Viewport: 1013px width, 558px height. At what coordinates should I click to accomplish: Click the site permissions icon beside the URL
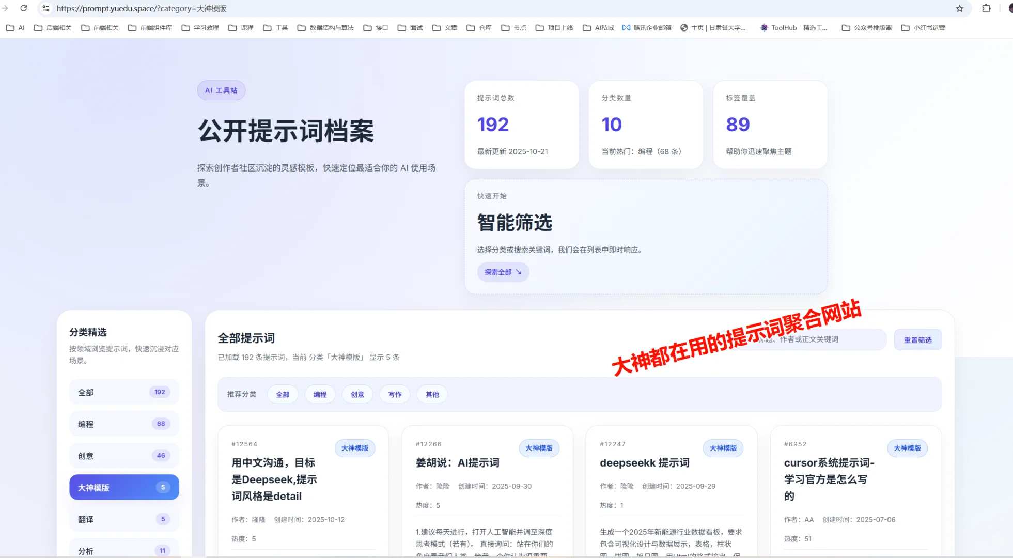point(46,8)
